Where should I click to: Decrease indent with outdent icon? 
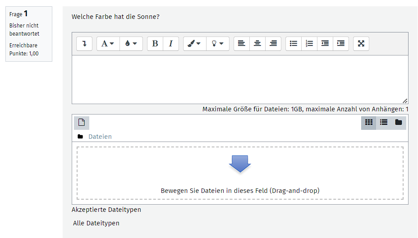click(325, 44)
